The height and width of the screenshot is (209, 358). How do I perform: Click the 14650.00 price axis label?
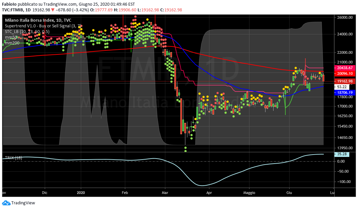pos(345,138)
